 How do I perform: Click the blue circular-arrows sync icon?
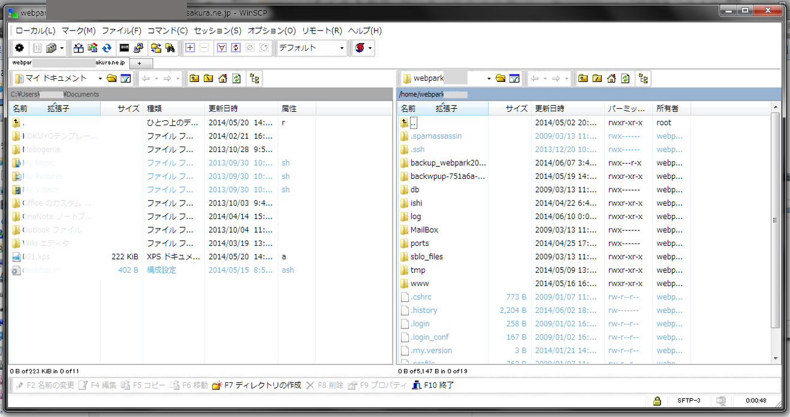(x=107, y=48)
